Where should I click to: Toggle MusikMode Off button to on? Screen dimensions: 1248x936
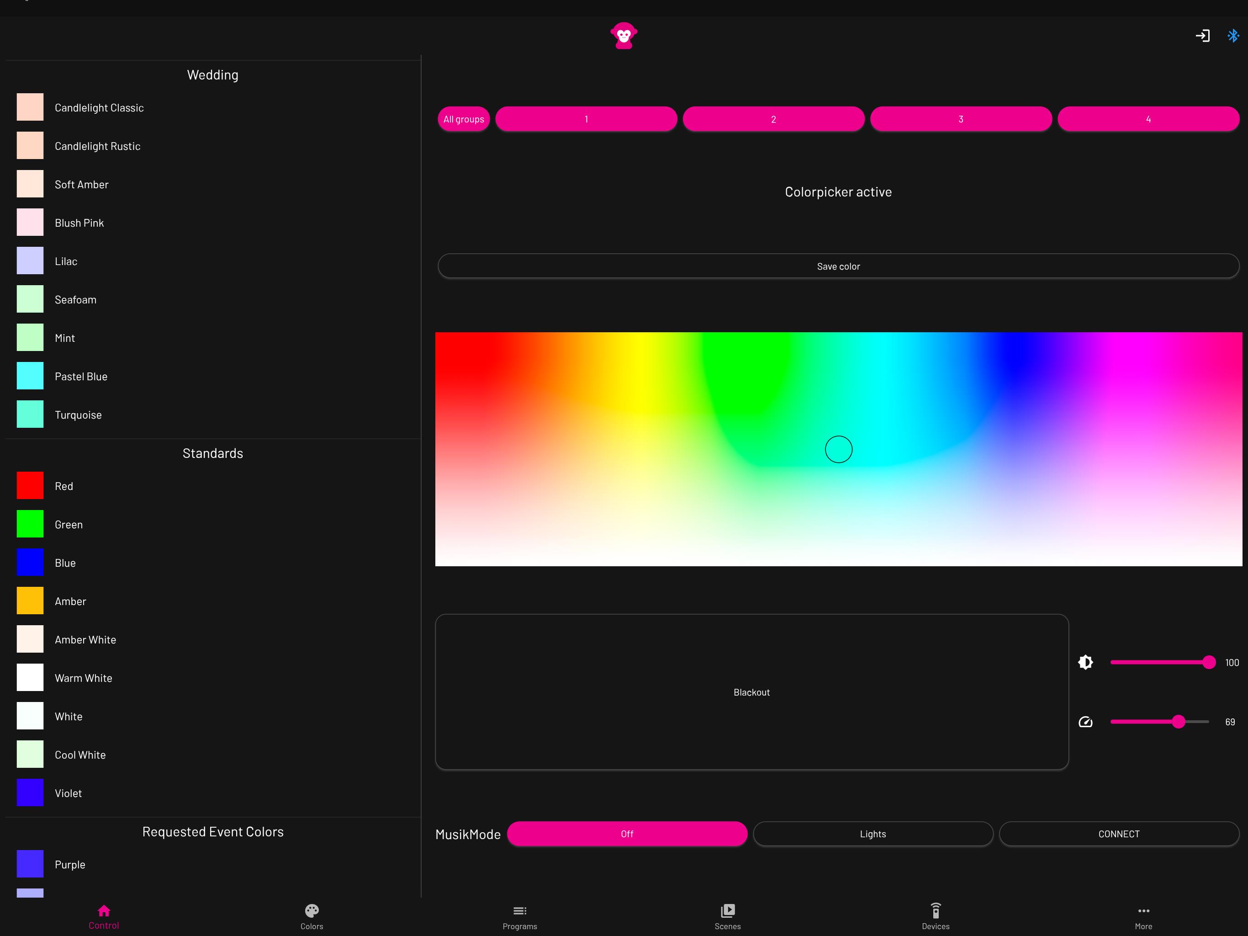click(627, 833)
